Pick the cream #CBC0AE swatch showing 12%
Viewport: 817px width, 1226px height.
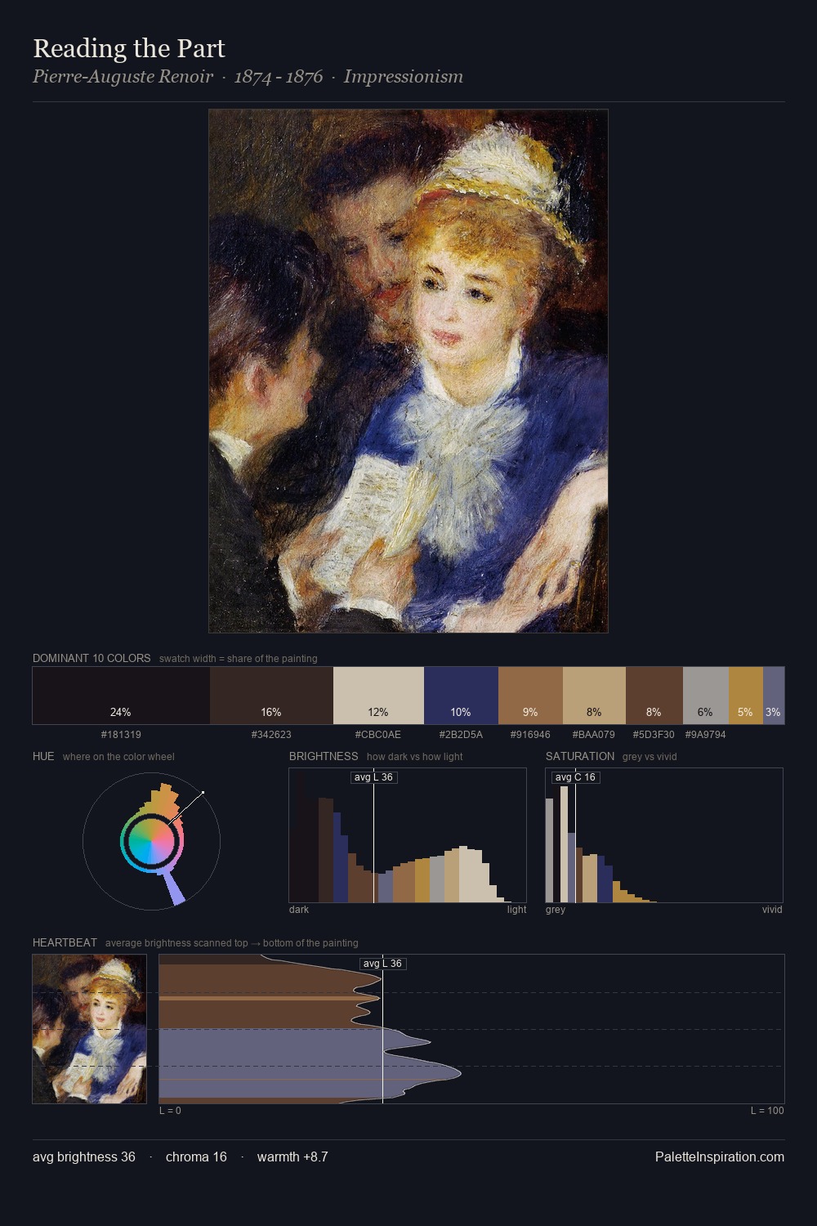[x=378, y=696]
